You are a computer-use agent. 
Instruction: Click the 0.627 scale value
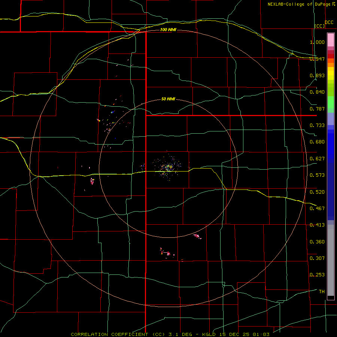317,159
